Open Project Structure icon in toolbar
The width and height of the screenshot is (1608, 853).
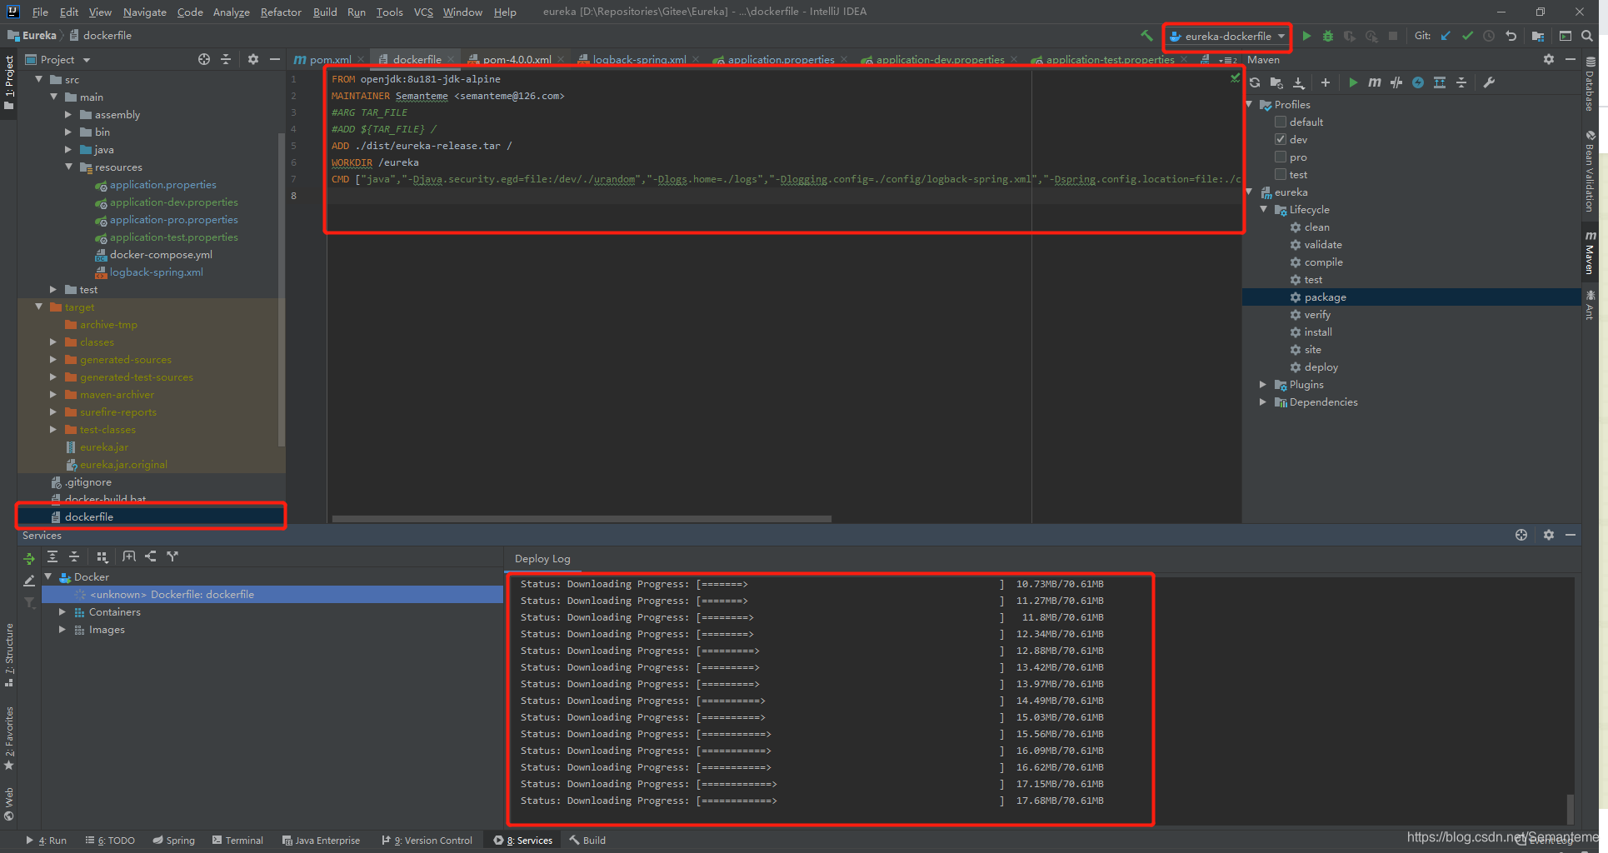(1538, 36)
